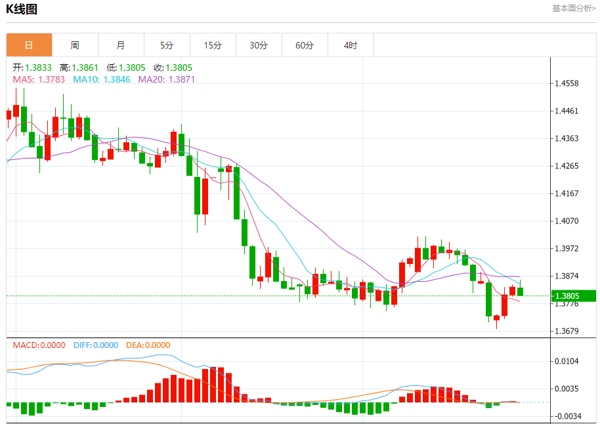
Task: Switch to the 月 monthly tab
Action: point(121,45)
